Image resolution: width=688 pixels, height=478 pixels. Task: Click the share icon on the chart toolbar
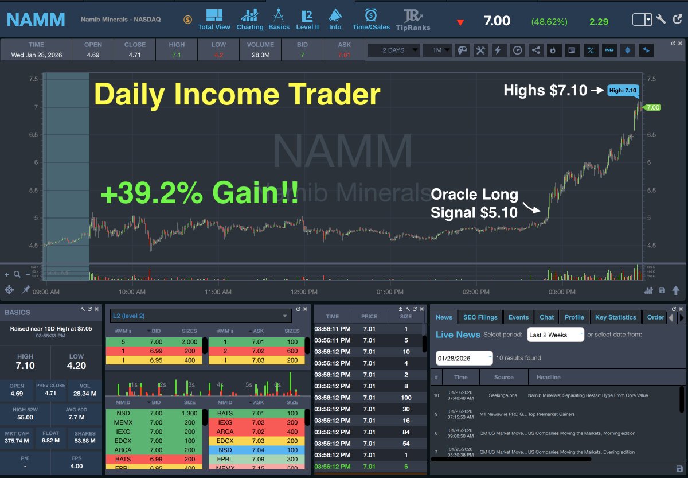coord(535,50)
